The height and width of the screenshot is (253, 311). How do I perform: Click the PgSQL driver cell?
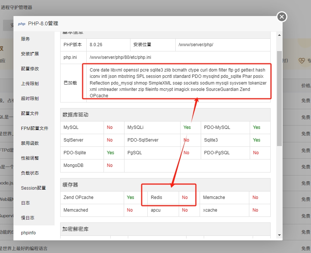(153, 153)
